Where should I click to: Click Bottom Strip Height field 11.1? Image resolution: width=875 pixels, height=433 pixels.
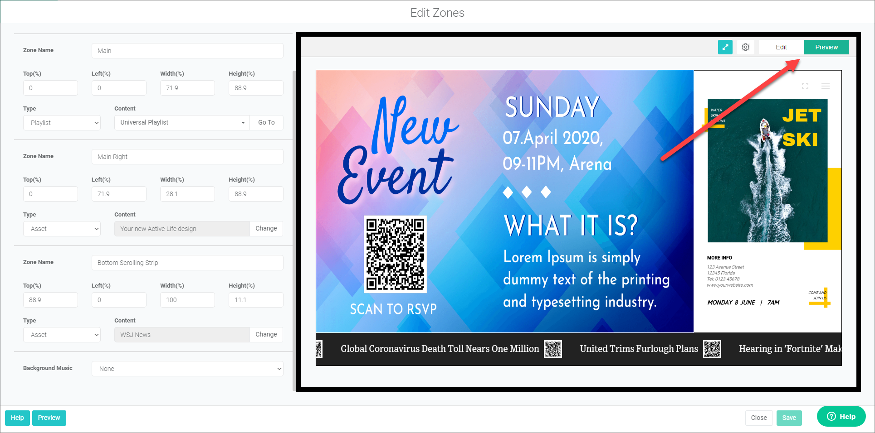[256, 300]
